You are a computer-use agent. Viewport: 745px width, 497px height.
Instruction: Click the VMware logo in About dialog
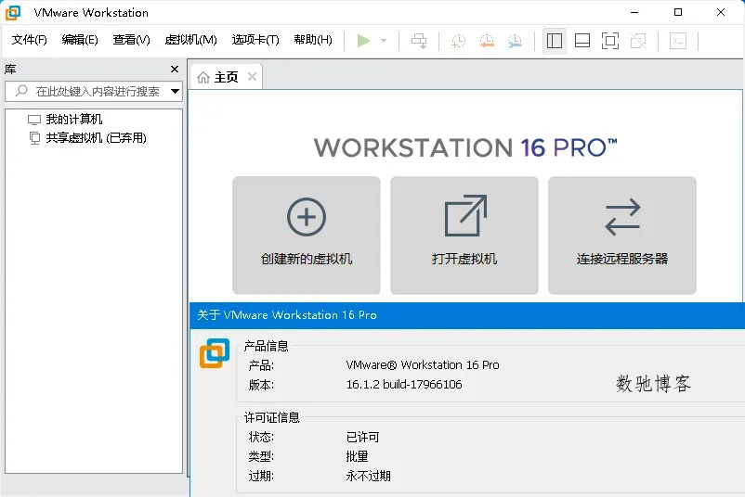click(215, 353)
